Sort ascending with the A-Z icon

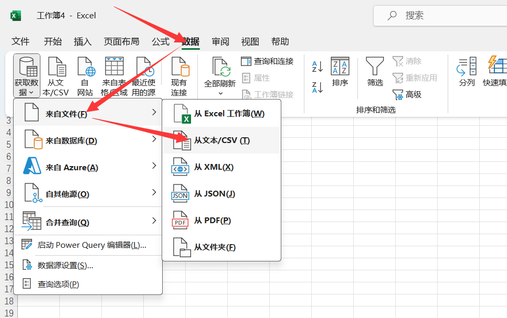click(x=318, y=67)
